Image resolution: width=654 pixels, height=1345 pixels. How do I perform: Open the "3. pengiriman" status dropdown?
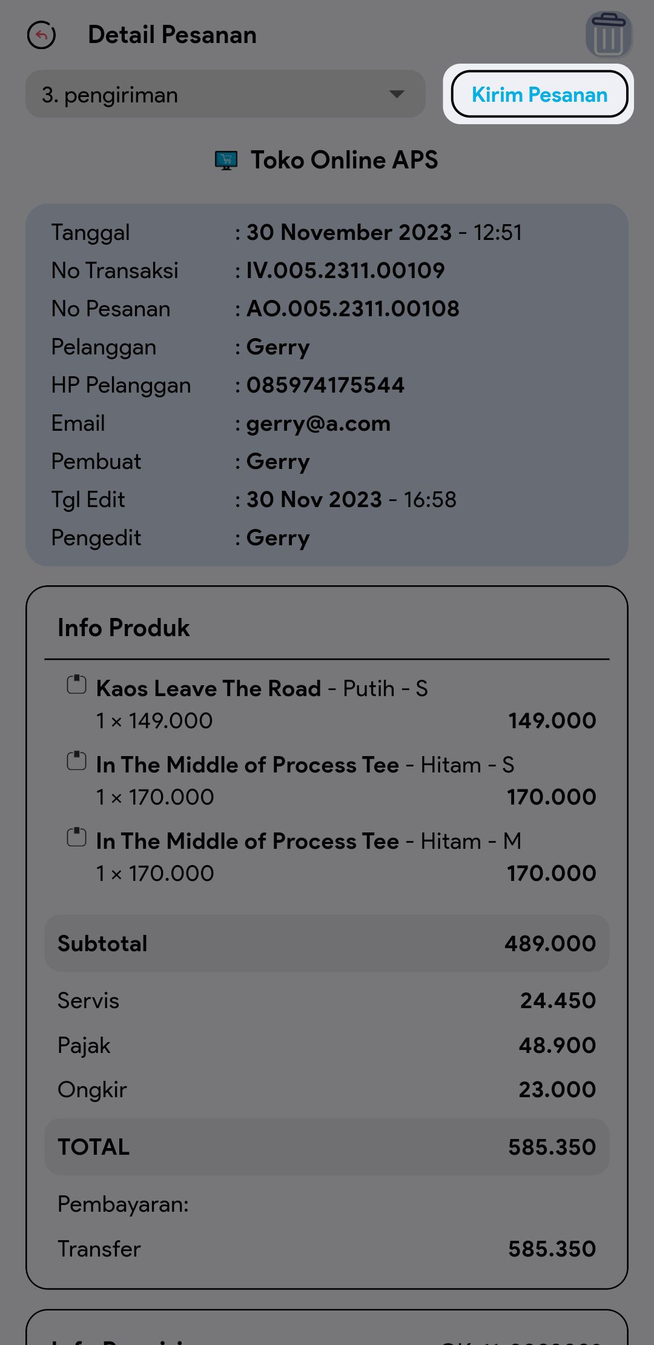(206, 95)
